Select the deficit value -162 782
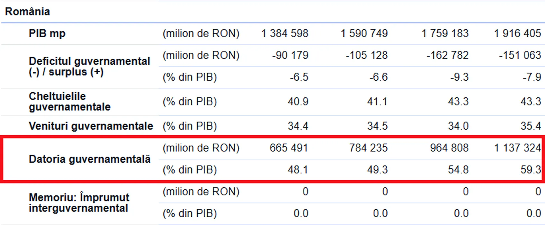 click(447, 55)
